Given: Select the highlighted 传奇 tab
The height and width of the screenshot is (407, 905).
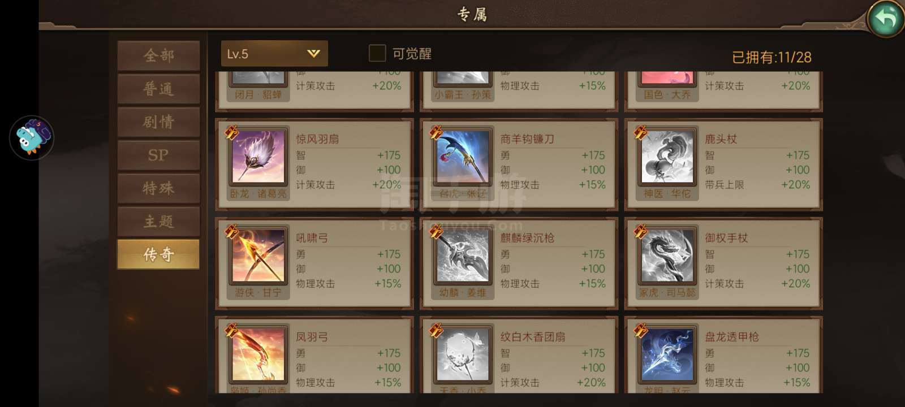Looking at the screenshot, I should [x=158, y=254].
